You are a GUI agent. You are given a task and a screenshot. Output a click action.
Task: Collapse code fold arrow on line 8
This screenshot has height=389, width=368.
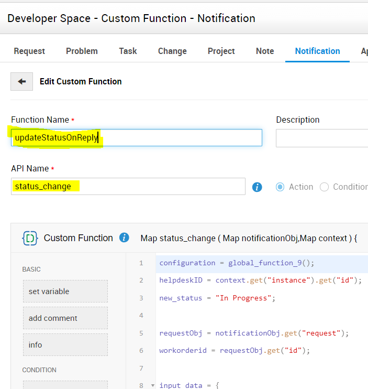pos(153,385)
